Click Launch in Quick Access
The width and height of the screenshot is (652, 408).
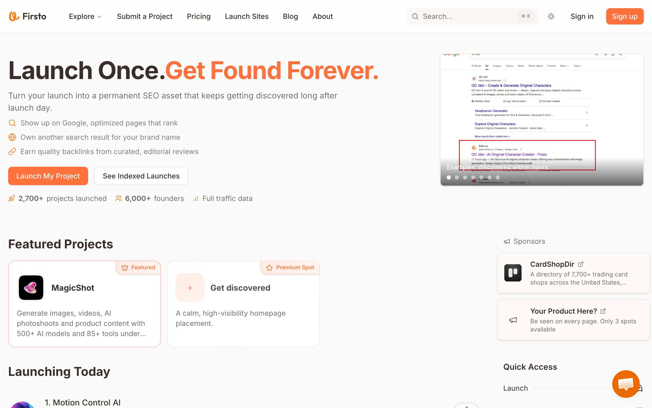[515, 388]
